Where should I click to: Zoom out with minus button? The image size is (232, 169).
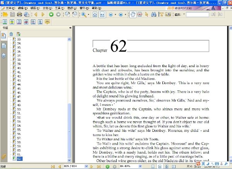[111, 15]
